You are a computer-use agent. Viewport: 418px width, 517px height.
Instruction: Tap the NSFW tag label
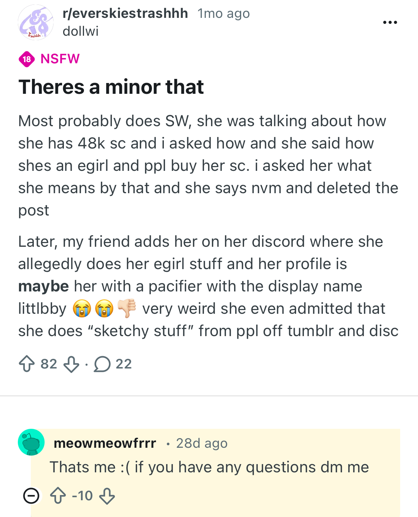click(60, 59)
